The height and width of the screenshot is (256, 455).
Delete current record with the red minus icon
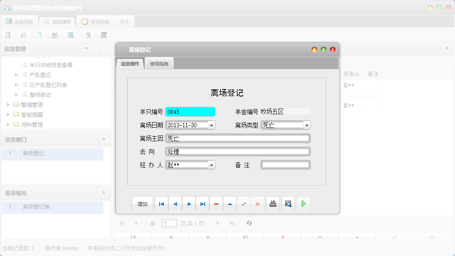(x=216, y=203)
